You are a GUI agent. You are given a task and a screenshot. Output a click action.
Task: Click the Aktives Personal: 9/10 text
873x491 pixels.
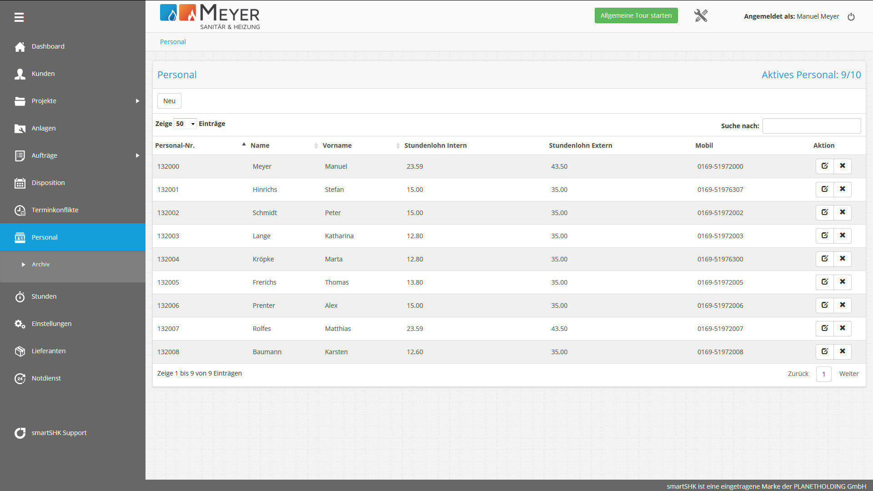[x=811, y=75]
